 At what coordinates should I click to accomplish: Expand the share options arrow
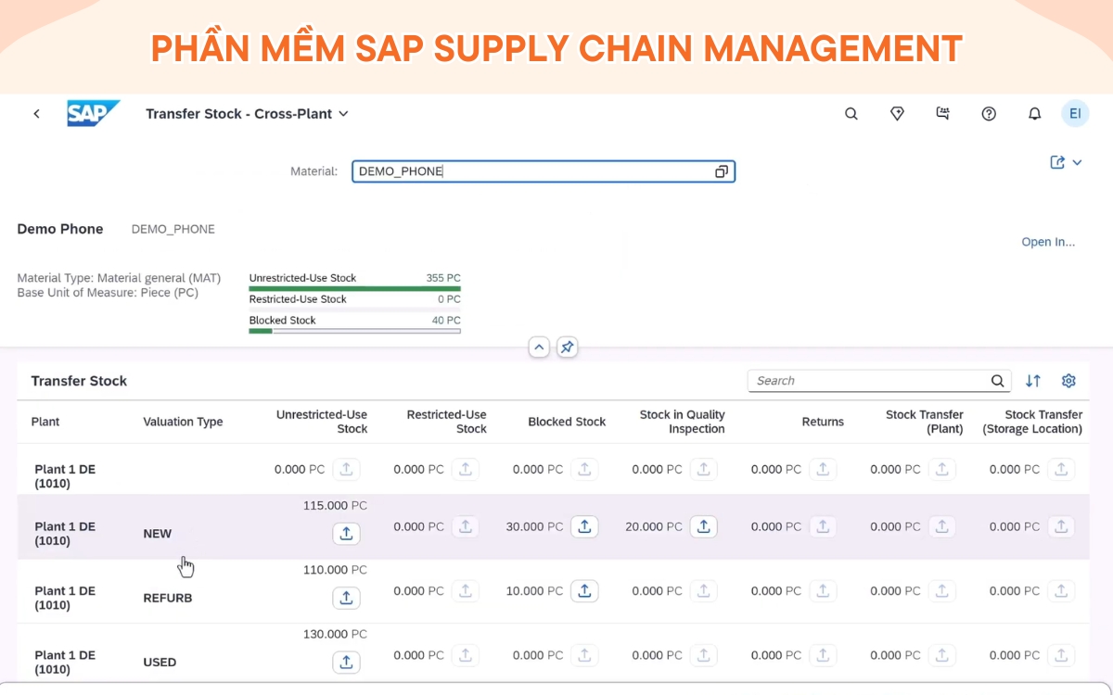coord(1077,162)
